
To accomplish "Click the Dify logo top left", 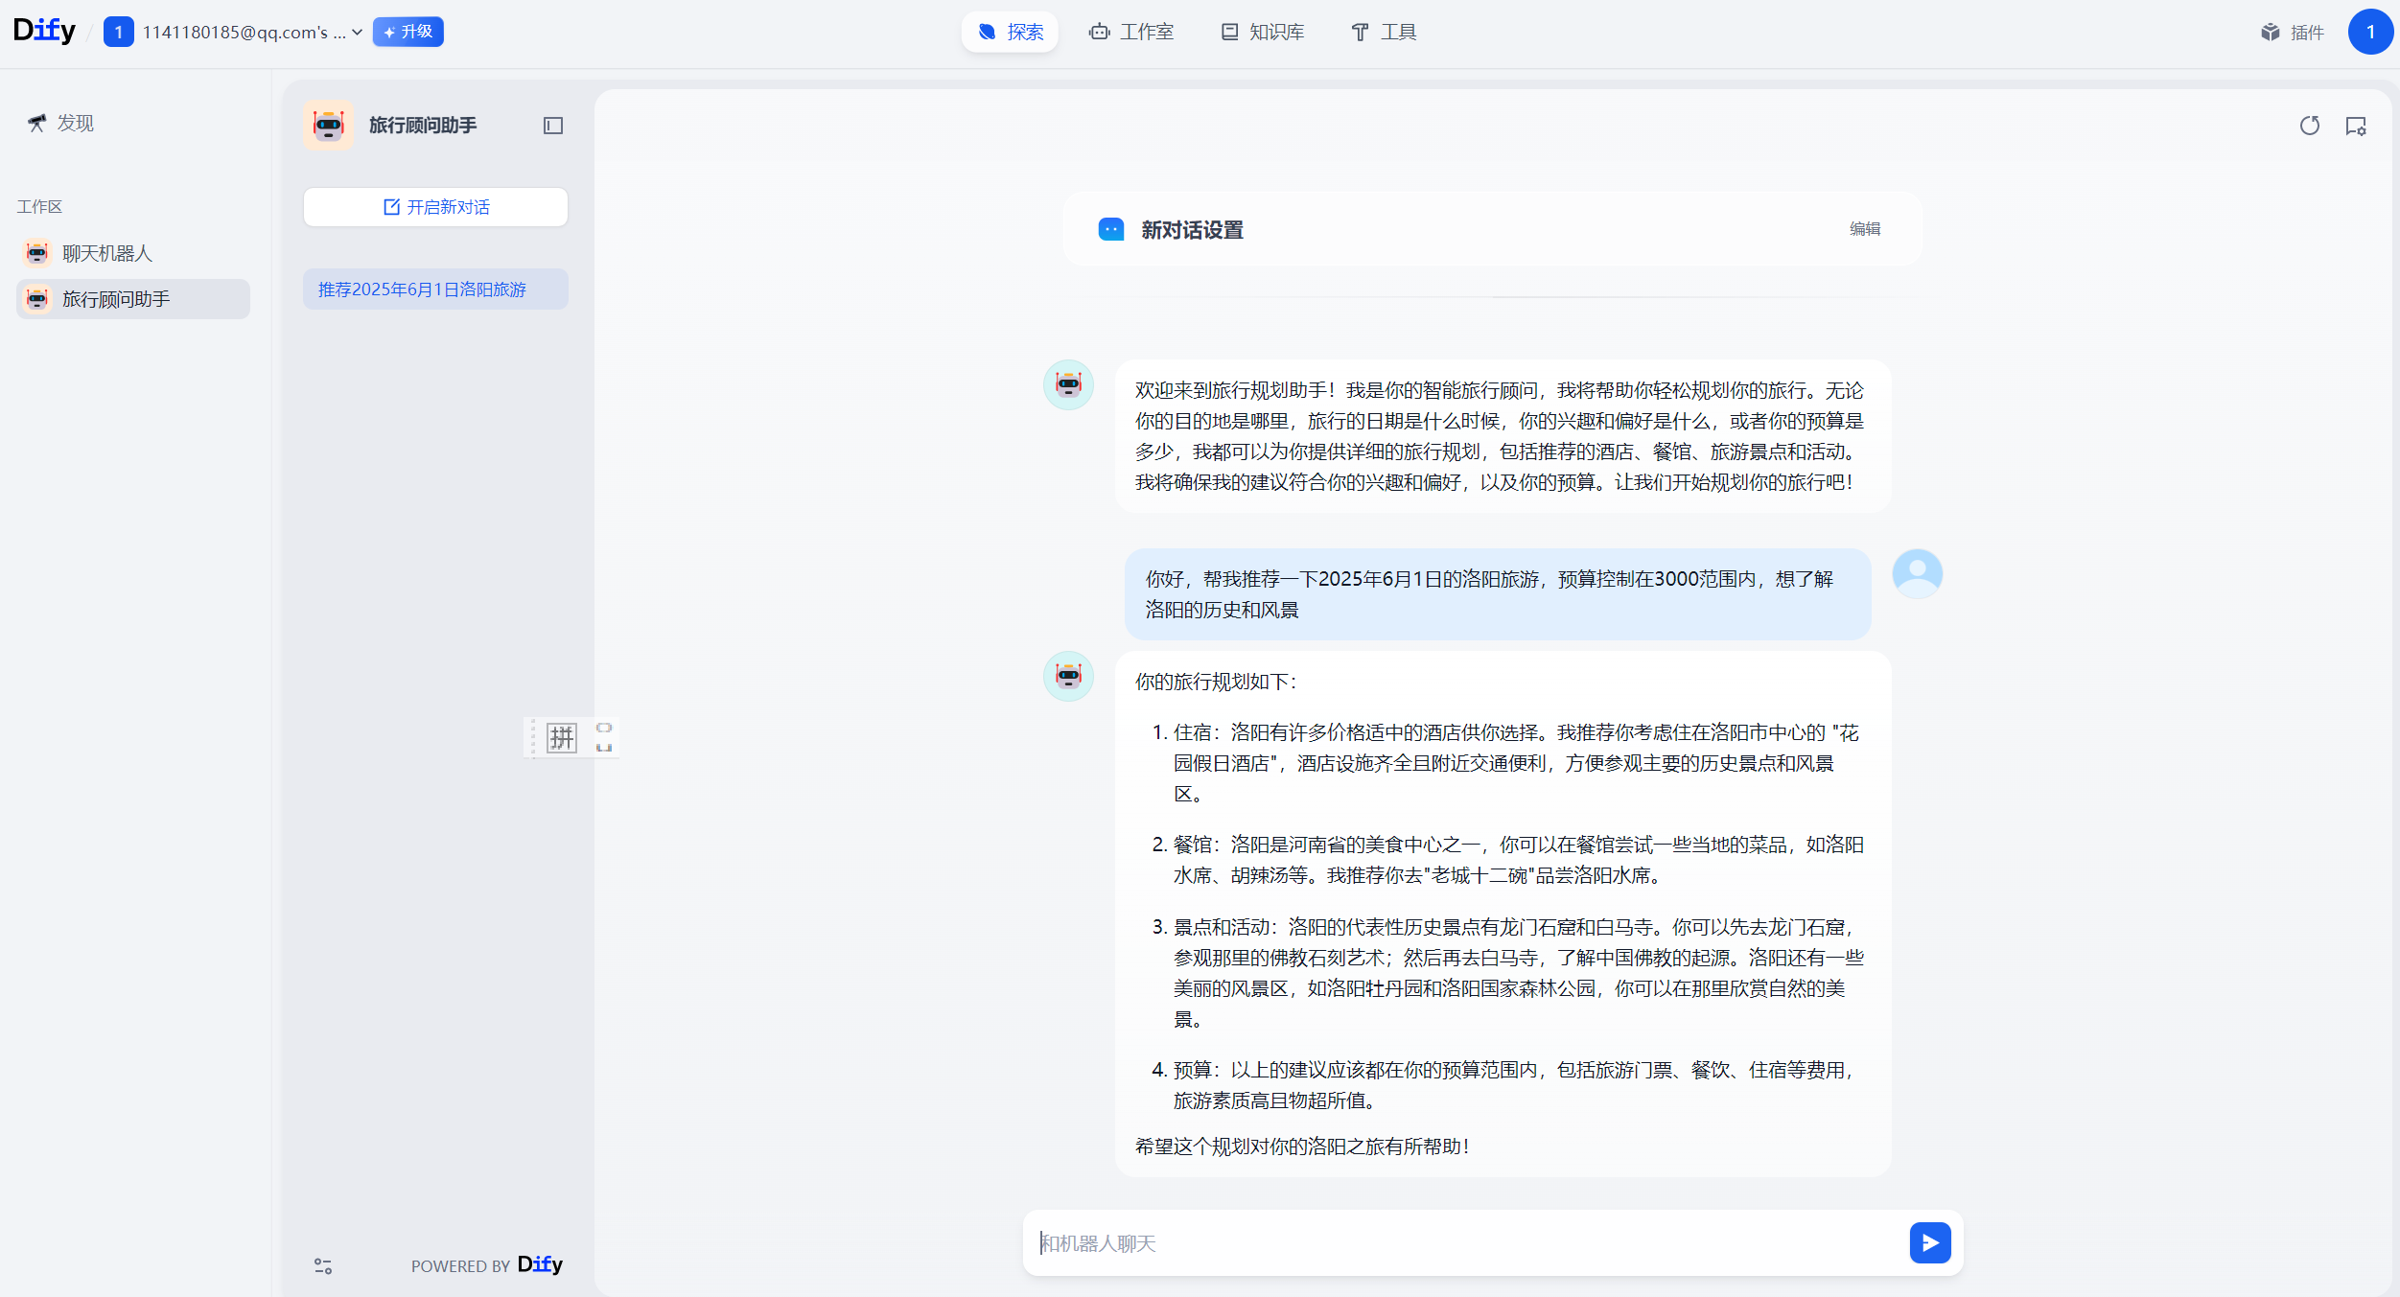I will pyautogui.click(x=44, y=31).
